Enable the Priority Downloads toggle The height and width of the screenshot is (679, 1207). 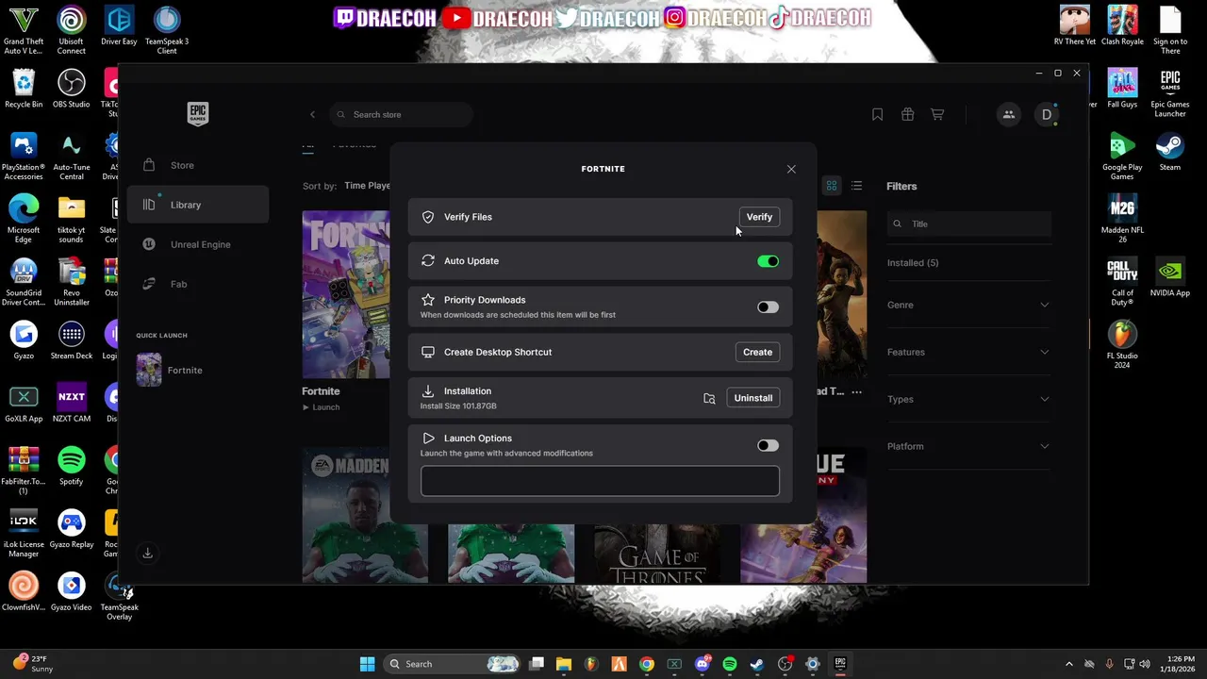pos(768,307)
